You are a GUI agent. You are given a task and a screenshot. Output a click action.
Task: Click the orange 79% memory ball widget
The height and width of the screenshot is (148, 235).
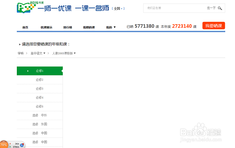pos(4,145)
